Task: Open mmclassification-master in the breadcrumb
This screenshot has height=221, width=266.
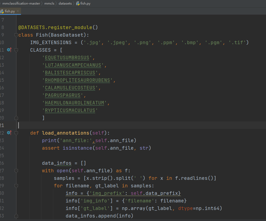Action: pos(21,3)
